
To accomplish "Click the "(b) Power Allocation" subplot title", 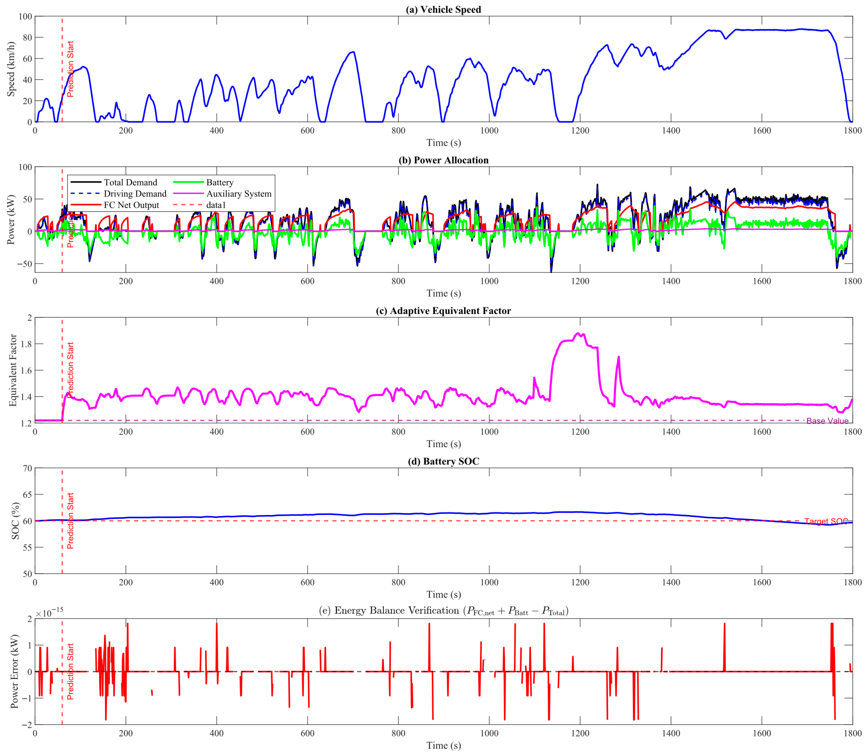I will [443, 160].
